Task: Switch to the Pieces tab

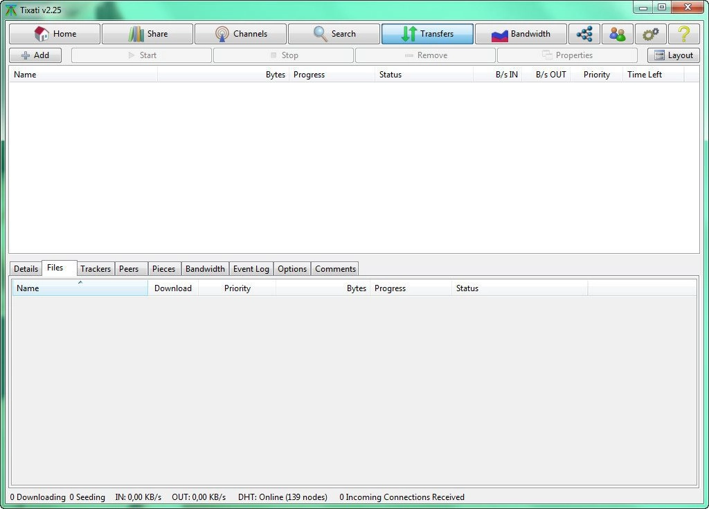Action: [164, 269]
